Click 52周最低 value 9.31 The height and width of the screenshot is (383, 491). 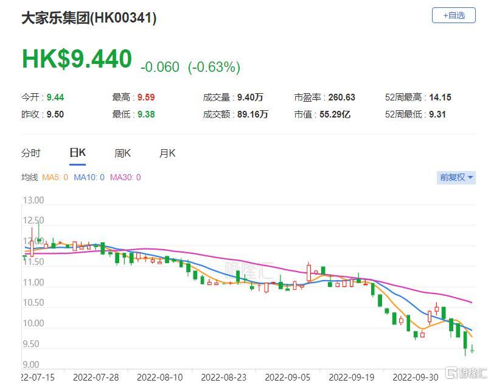[437, 114]
